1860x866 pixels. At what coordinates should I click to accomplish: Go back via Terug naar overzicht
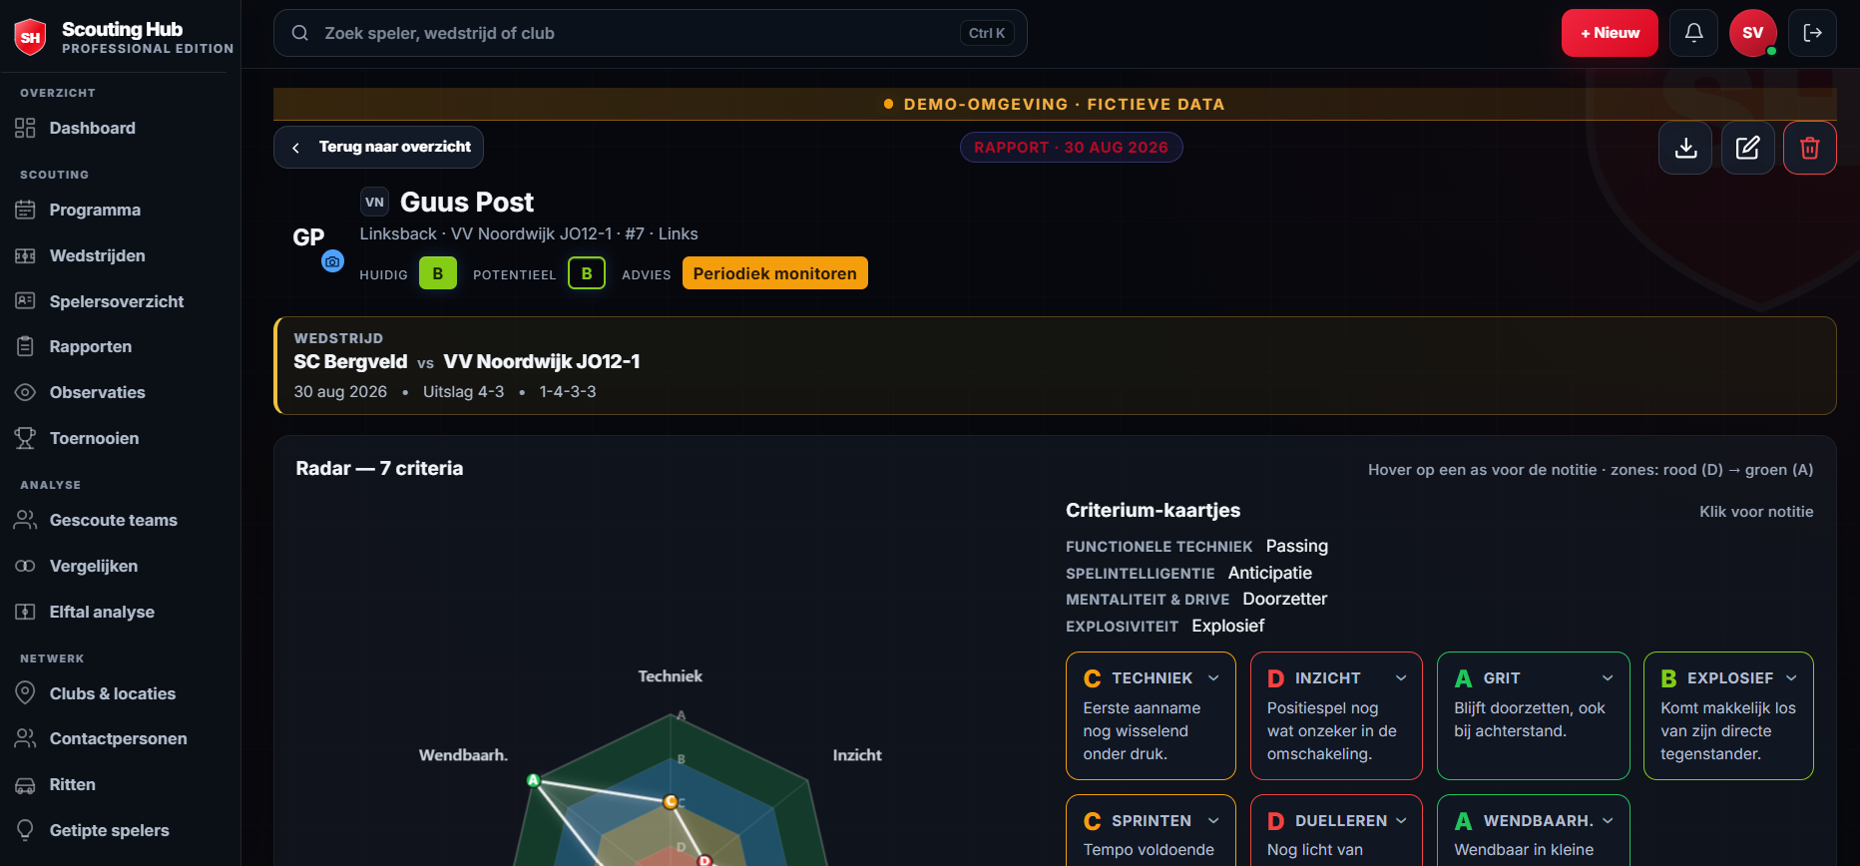379,148
